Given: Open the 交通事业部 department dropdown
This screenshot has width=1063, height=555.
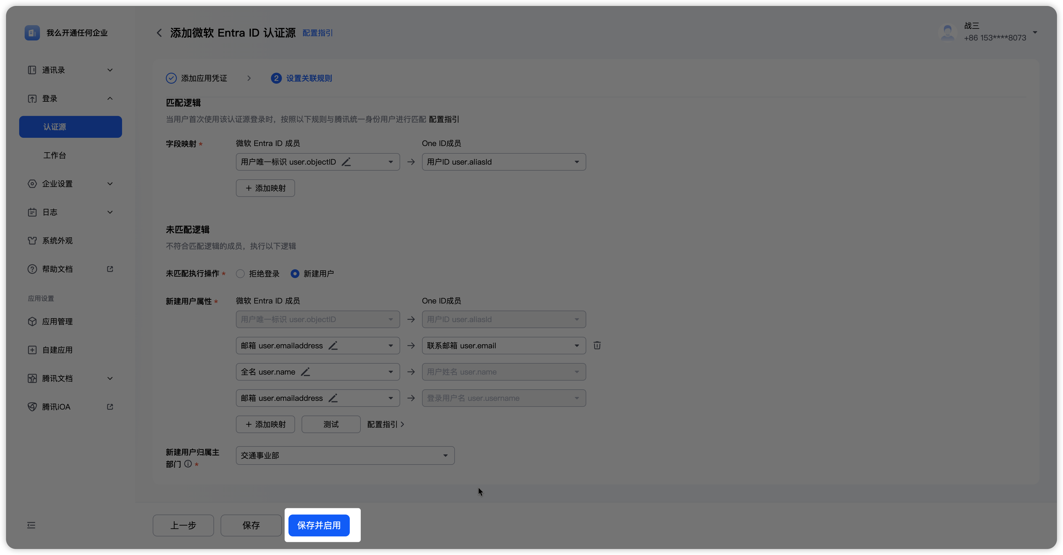Looking at the screenshot, I should click(345, 456).
